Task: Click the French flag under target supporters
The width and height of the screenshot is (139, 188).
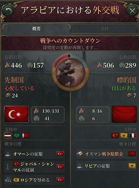Action: [133, 136]
